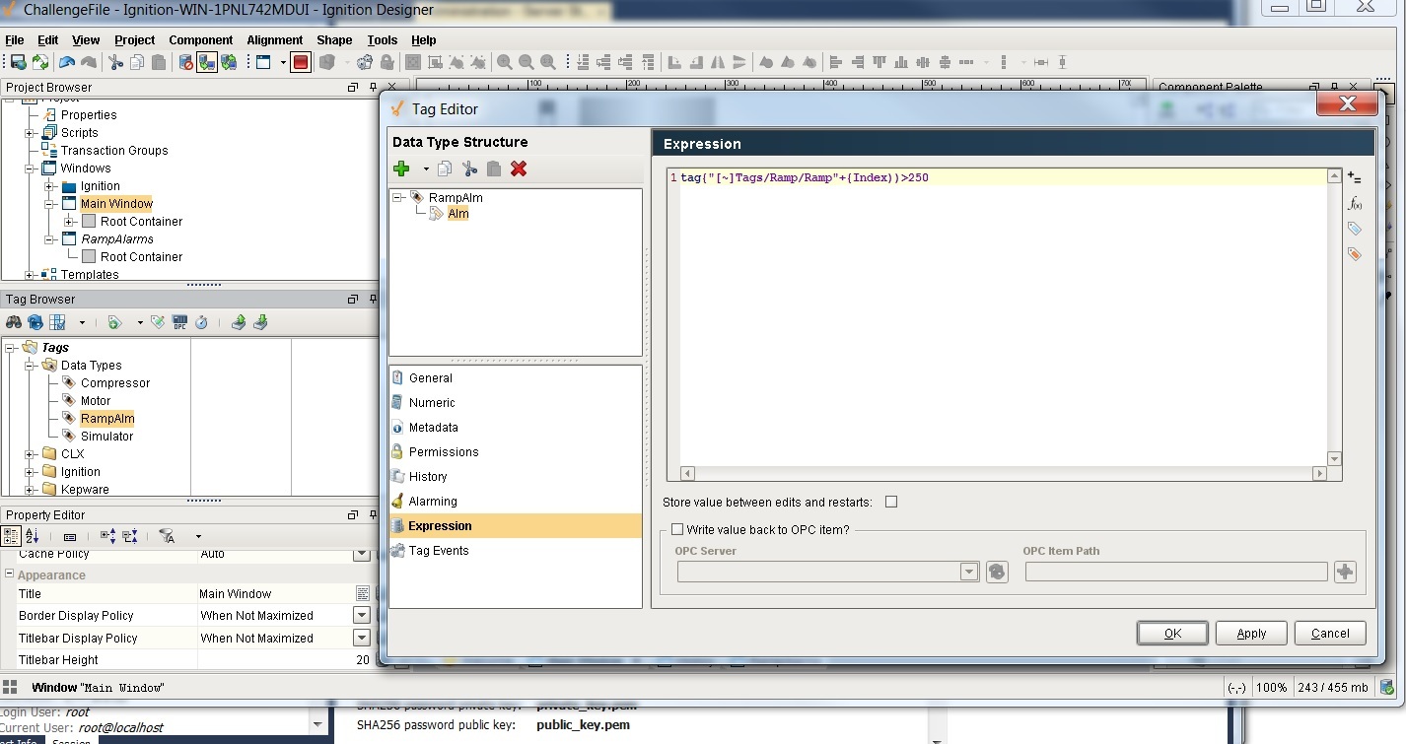The width and height of the screenshot is (1406, 744).
Task: Open the Project menu
Action: (134, 40)
